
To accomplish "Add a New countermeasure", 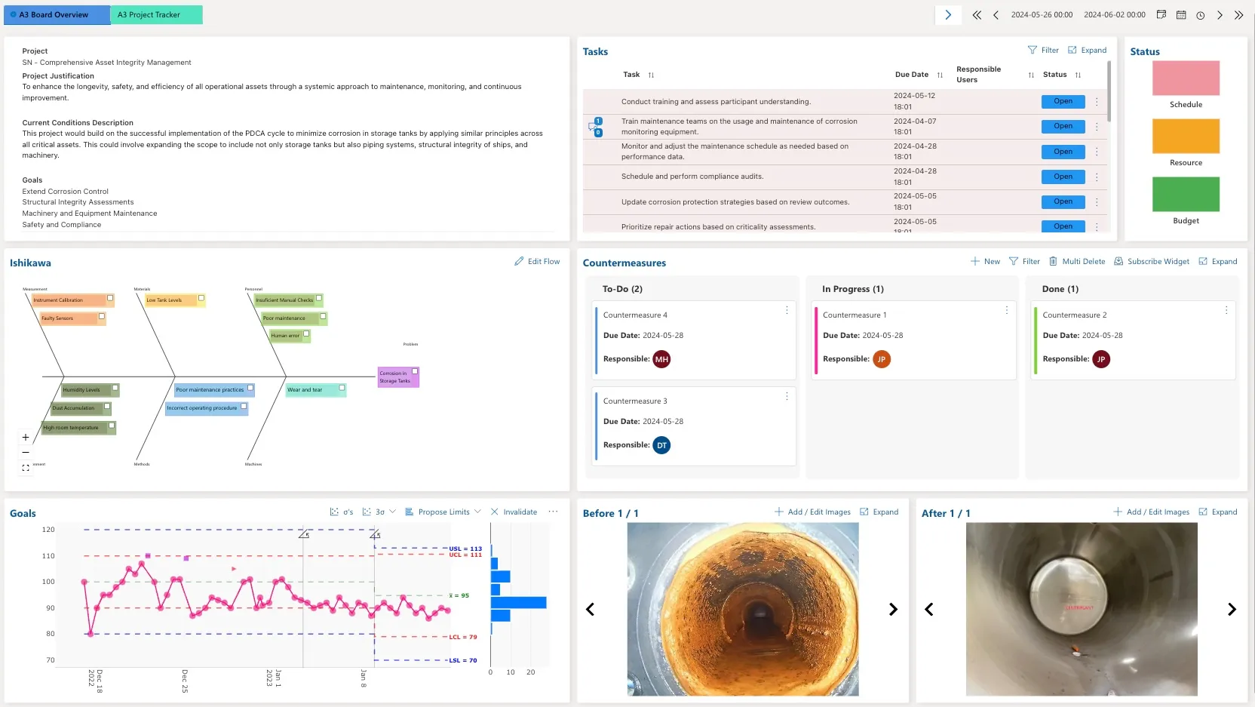I will pos(985,261).
